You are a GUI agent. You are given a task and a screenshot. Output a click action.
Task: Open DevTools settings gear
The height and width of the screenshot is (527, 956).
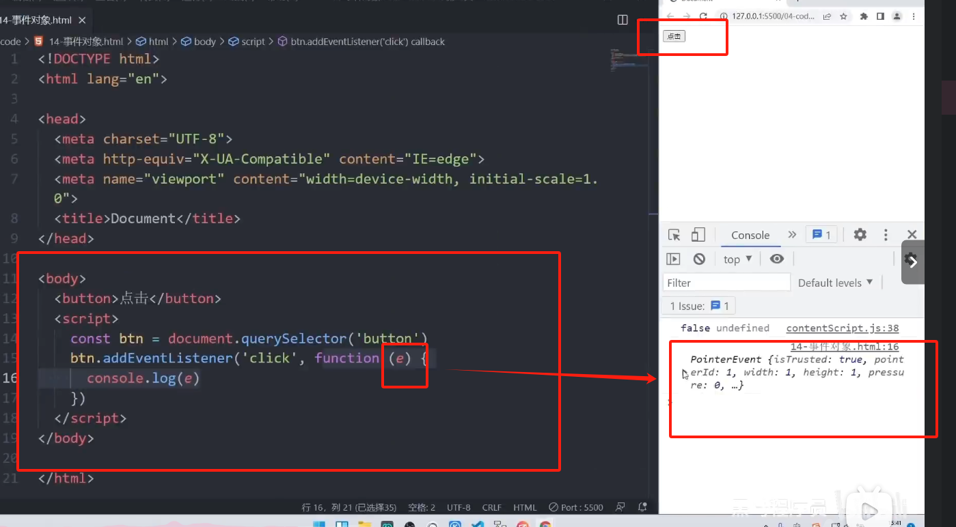tap(860, 235)
